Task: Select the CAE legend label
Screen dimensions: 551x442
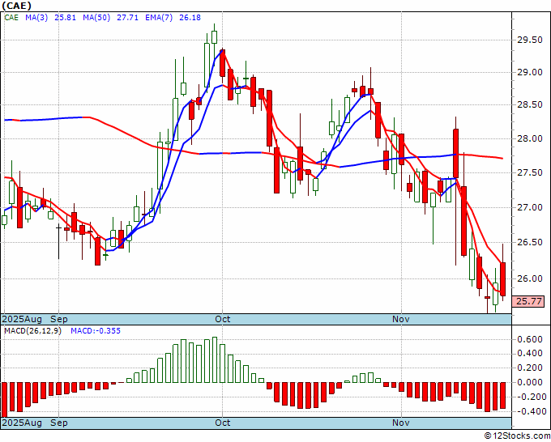Action: point(11,17)
